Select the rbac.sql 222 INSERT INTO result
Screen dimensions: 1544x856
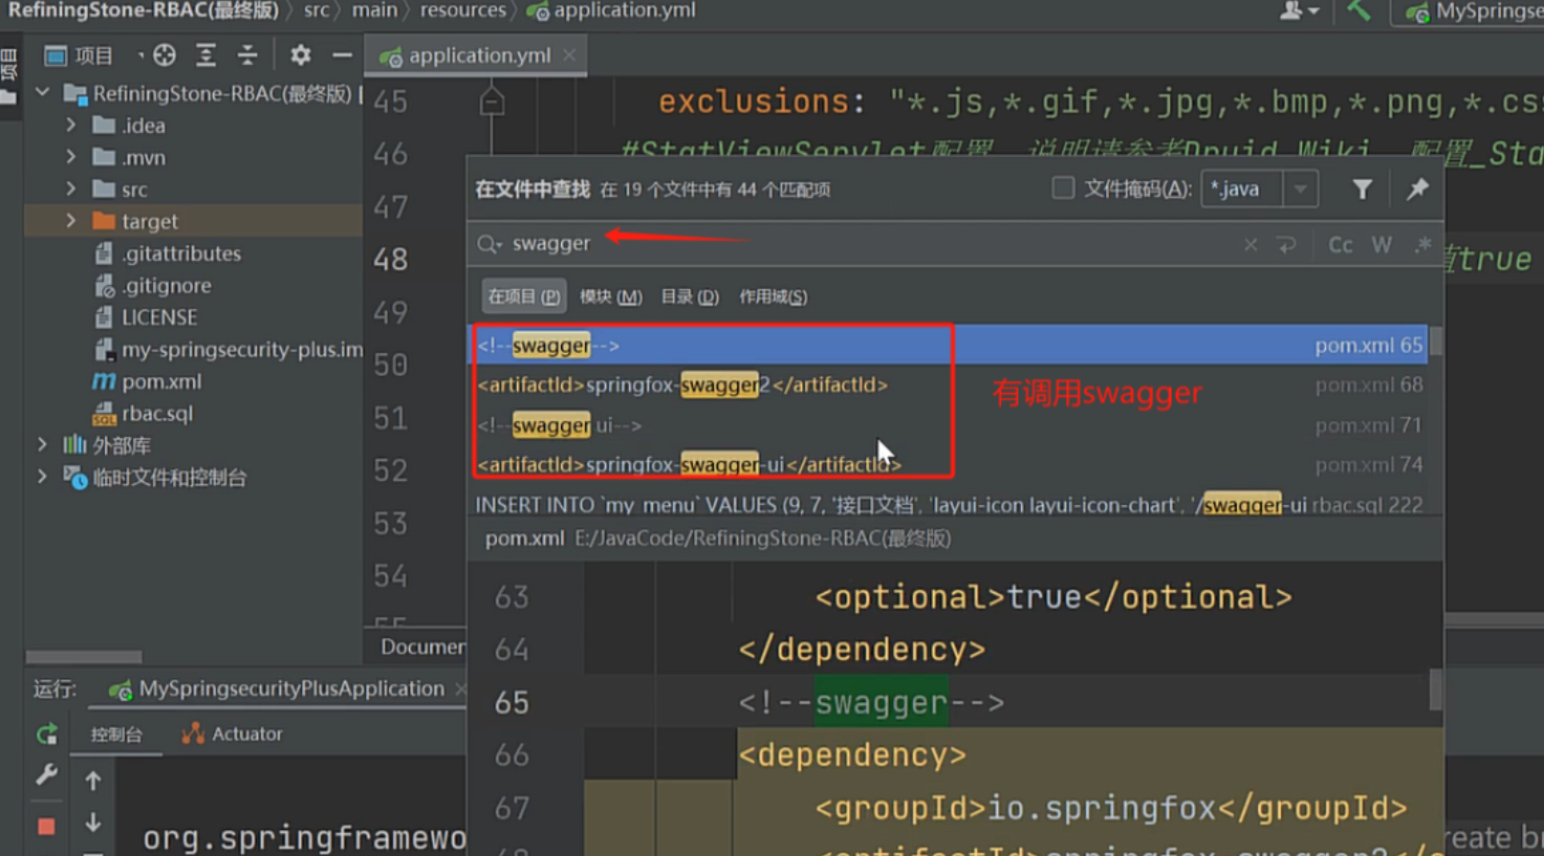coord(948,504)
